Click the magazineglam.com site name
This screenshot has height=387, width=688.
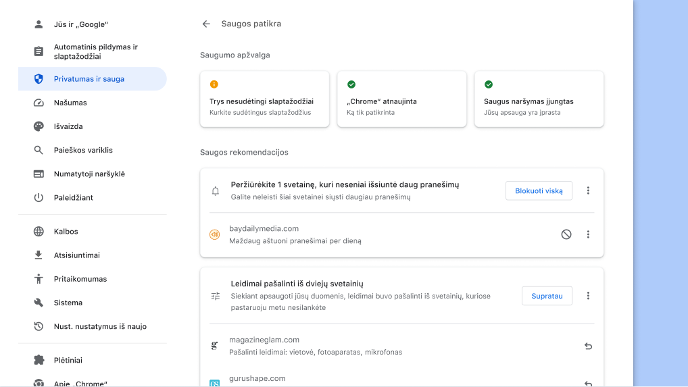tap(264, 340)
